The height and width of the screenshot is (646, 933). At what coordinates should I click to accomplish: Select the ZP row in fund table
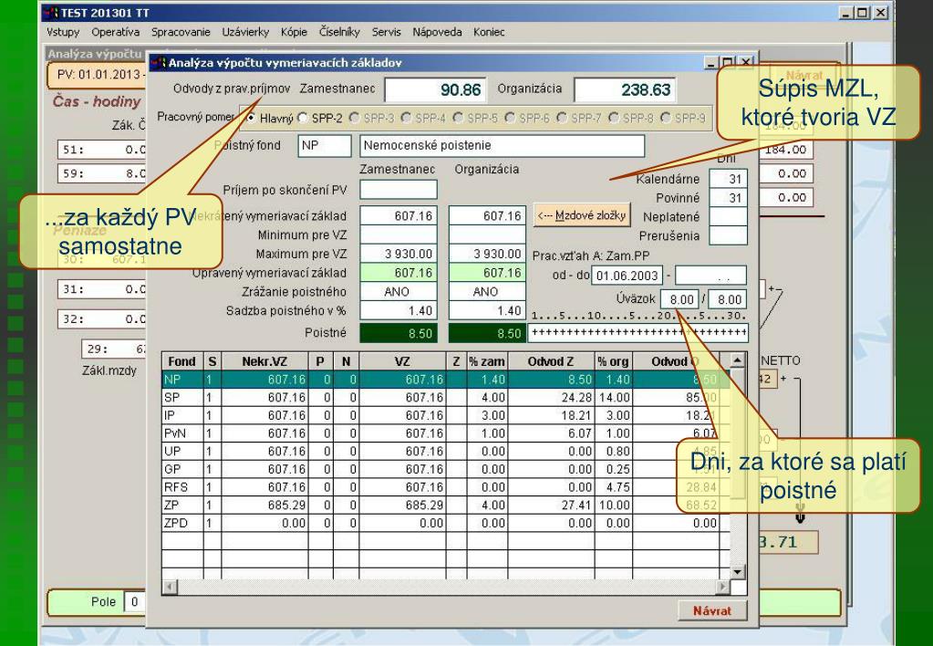pos(445,505)
